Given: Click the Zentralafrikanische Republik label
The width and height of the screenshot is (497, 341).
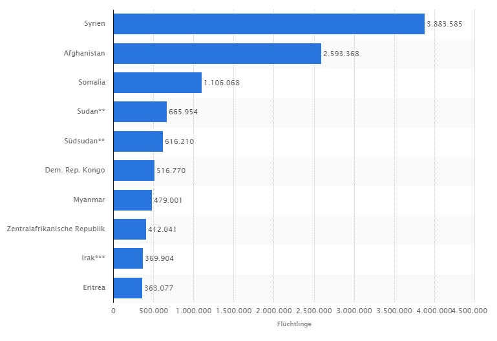Looking at the screenshot, I should click(56, 229).
